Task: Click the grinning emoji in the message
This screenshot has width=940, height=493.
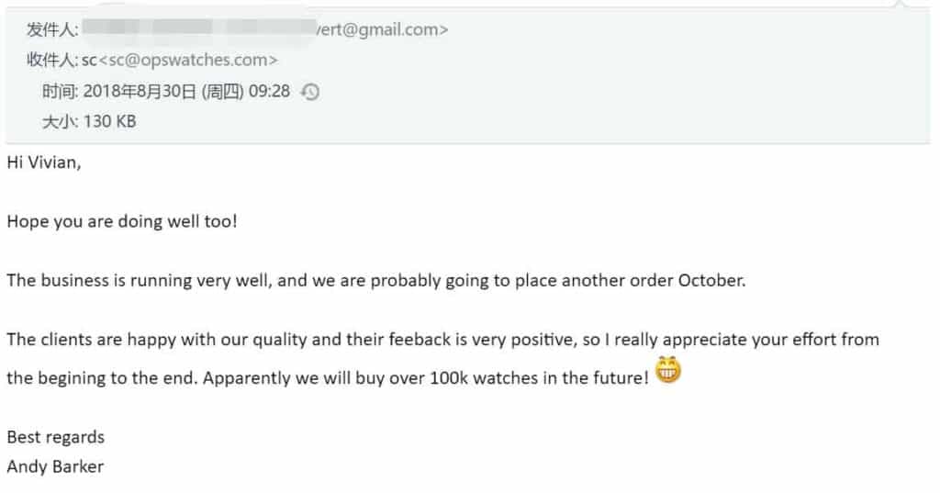Action: (x=668, y=373)
